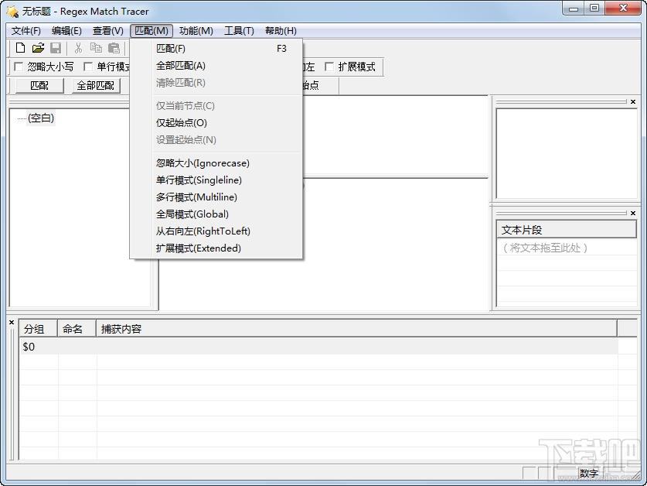Close the bottom capture groups panel
Screen dimensions: 647x486
pyautogui.click(x=12, y=322)
